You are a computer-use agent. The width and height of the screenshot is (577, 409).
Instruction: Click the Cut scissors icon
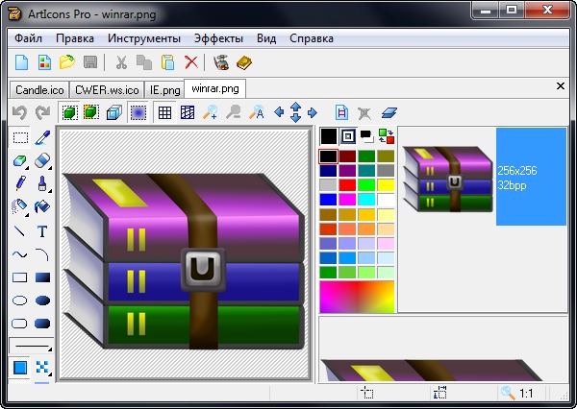tap(121, 62)
